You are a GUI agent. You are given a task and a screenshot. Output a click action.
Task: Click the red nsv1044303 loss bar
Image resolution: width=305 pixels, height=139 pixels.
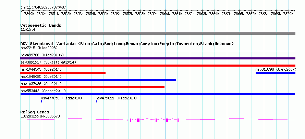point(63,73)
